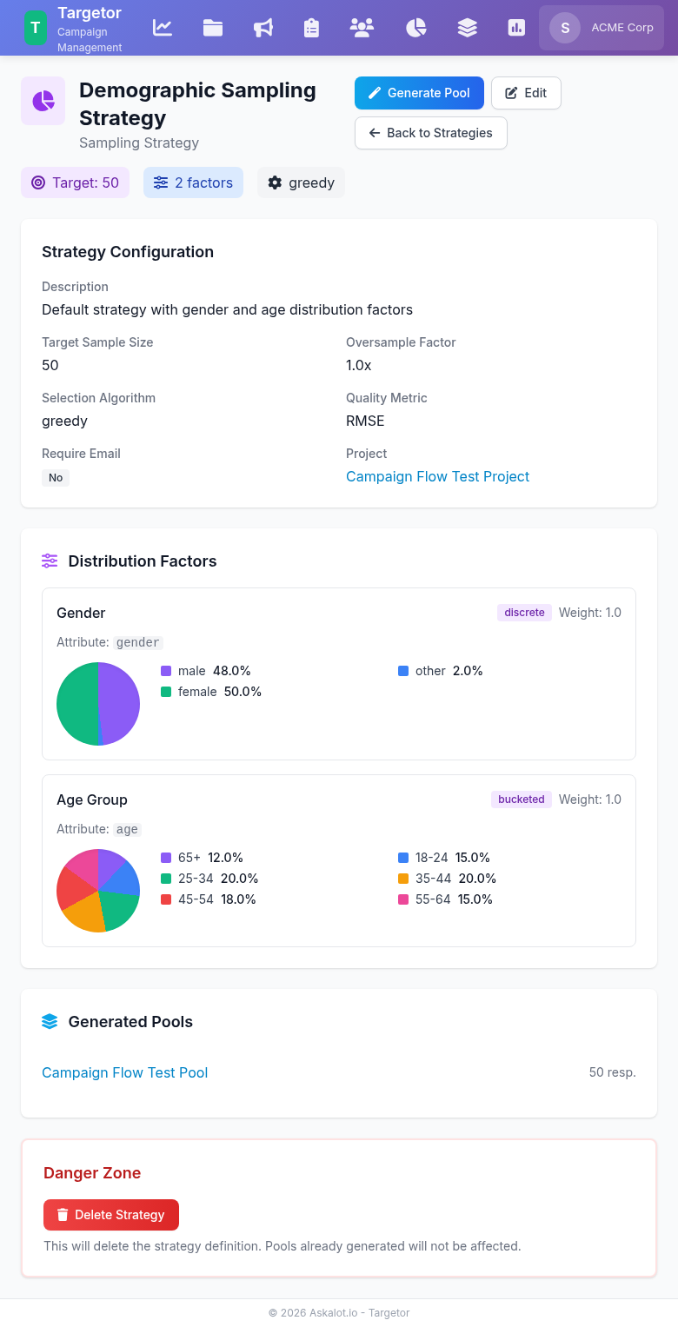The height and width of the screenshot is (1327, 678).
Task: Click the 2 factors badge
Action: pos(193,182)
